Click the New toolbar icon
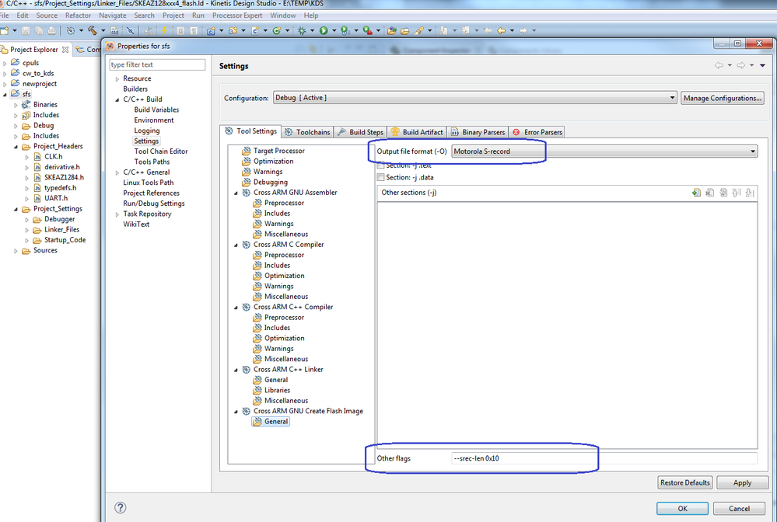The width and height of the screenshot is (777, 522). pyautogui.click(x=5, y=30)
